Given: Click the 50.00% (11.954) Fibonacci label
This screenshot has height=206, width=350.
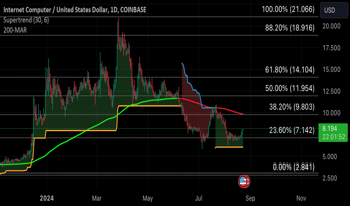Looking at the screenshot, I should point(290,88).
